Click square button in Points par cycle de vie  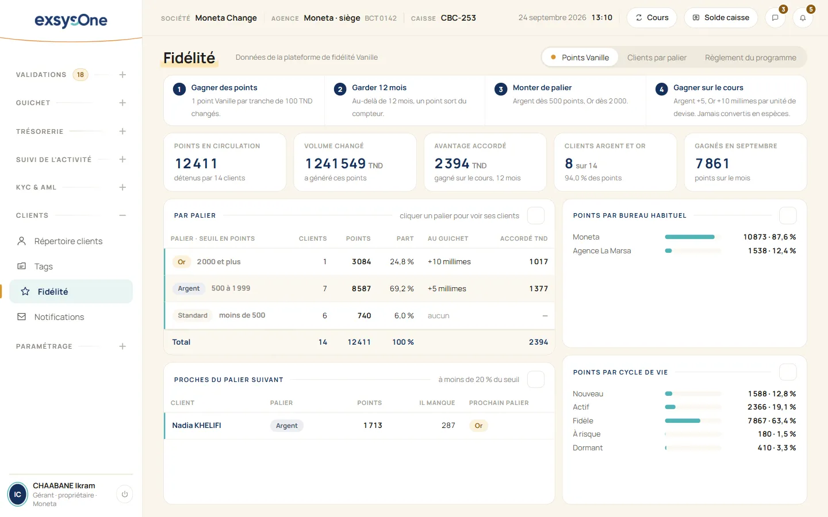788,372
